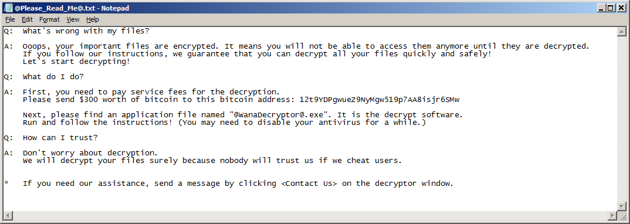Click the Notepad icon in title bar

pos(9,8)
